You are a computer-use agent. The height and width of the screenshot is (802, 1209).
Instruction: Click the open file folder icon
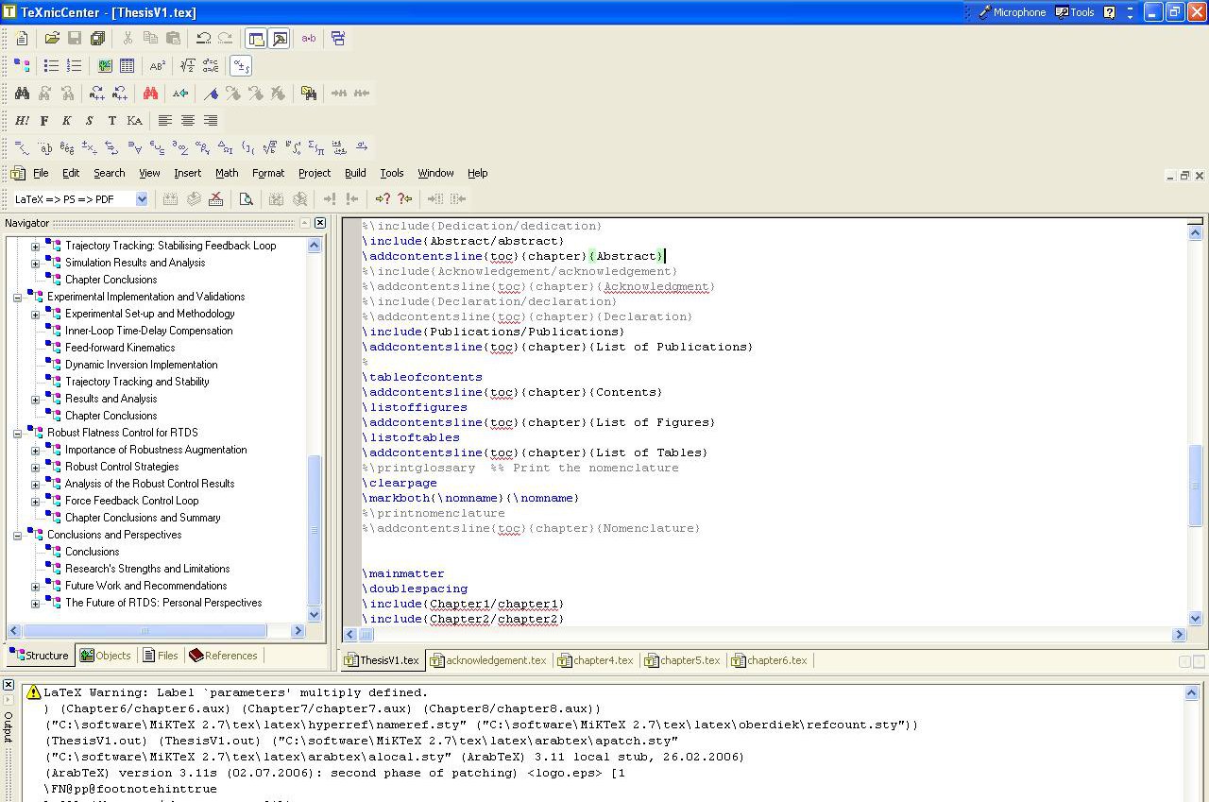click(52, 39)
